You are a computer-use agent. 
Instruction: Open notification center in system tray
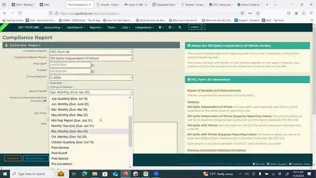point(310,174)
